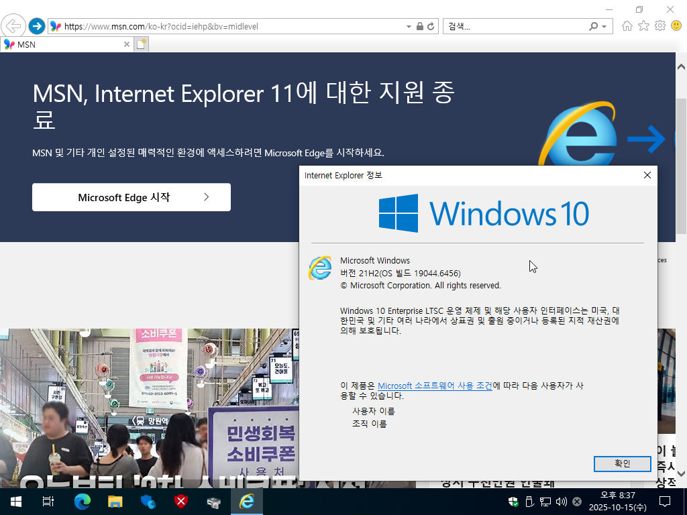Launch Microsoft Edge from the taskbar
This screenshot has height=515, width=687.
click(x=82, y=502)
